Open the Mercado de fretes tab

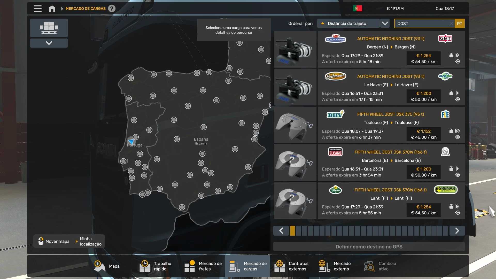(203, 266)
